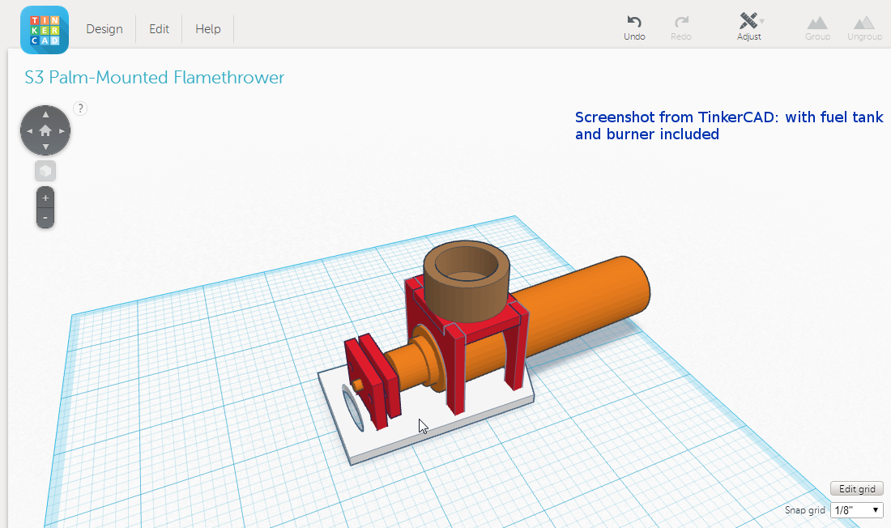The width and height of the screenshot is (891, 528).
Task: Rotate view with the right arrow control
Action: (x=62, y=130)
